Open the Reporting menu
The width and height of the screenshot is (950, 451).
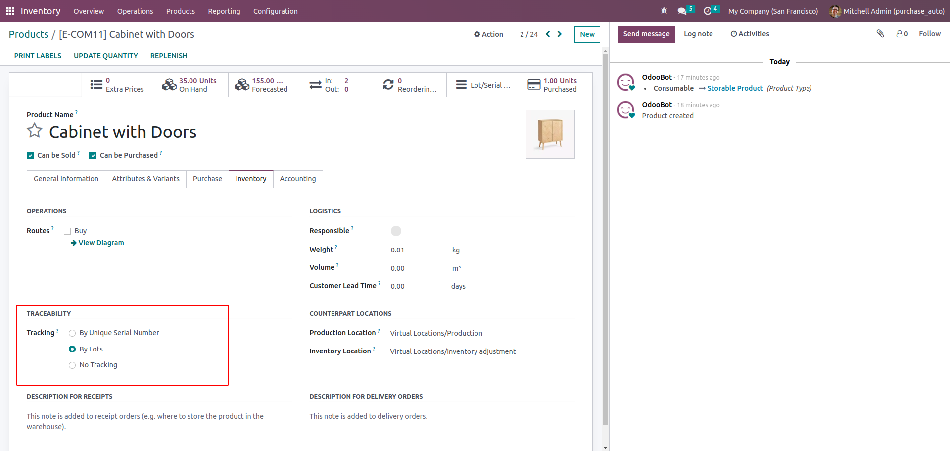point(224,11)
